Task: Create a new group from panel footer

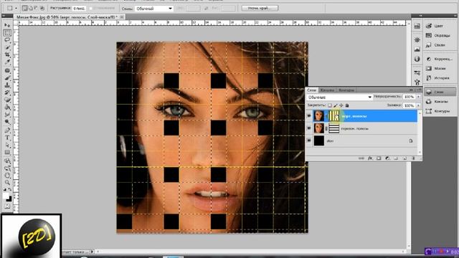Action: pos(396,158)
